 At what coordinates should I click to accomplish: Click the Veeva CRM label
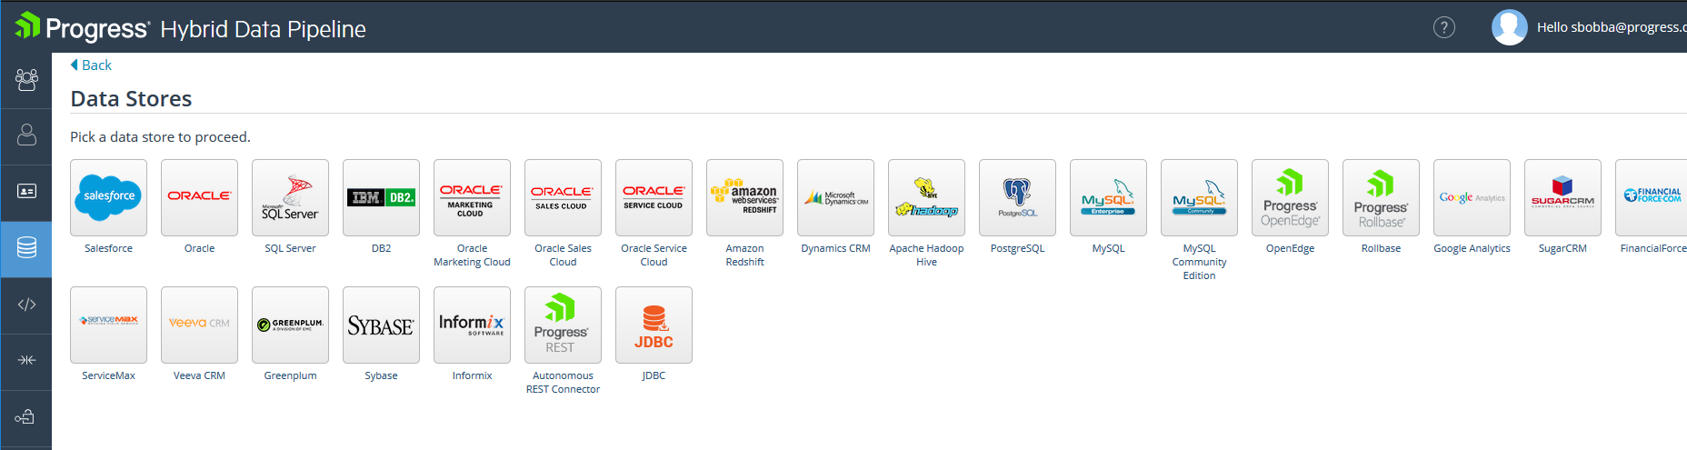pyautogui.click(x=199, y=375)
